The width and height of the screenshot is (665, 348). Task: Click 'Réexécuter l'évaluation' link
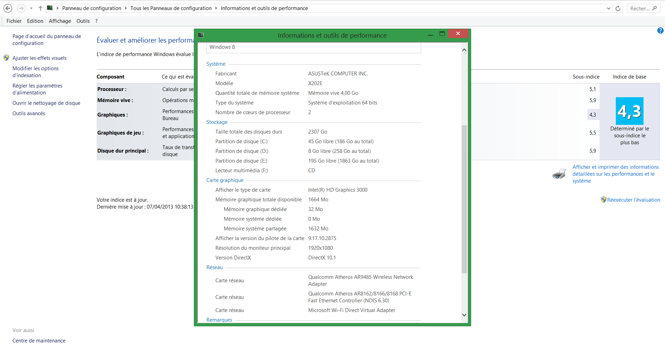[x=633, y=200]
